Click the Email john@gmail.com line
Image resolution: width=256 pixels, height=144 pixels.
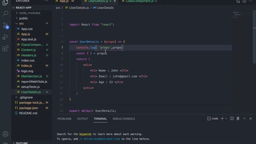118,76
